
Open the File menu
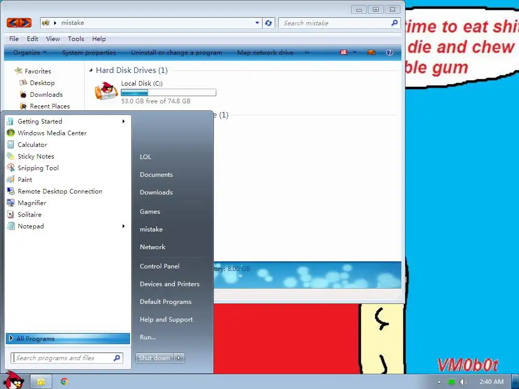14,38
